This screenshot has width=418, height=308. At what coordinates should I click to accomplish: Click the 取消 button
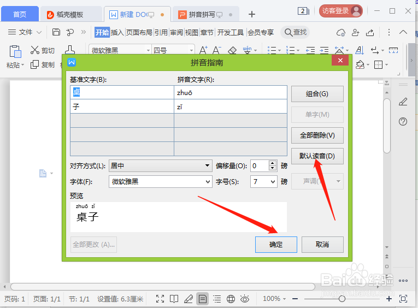(322, 244)
